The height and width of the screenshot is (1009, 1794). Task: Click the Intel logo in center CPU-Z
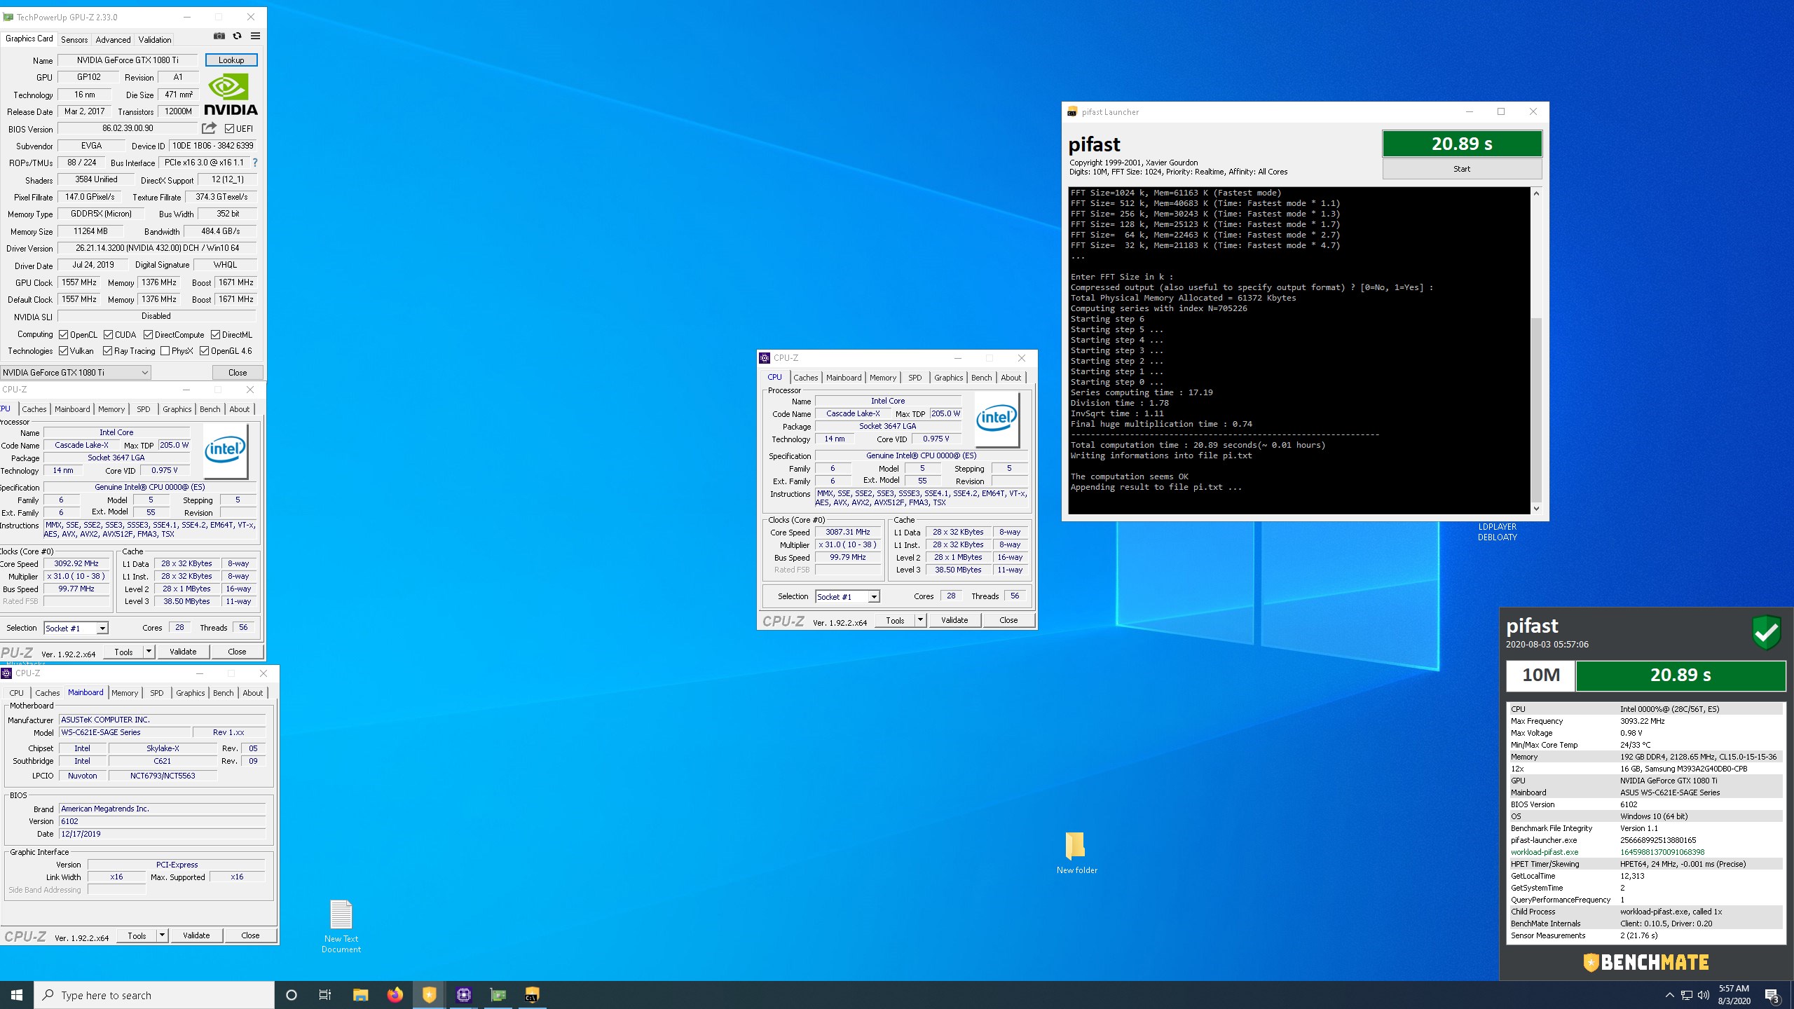pyautogui.click(x=997, y=418)
